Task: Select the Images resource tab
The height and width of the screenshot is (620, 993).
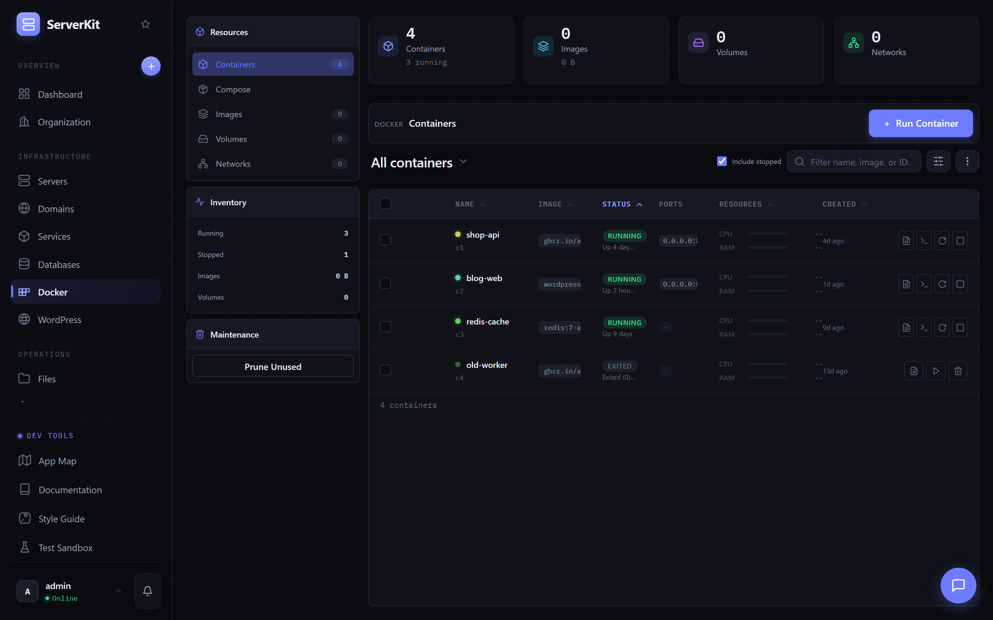Action: click(273, 114)
